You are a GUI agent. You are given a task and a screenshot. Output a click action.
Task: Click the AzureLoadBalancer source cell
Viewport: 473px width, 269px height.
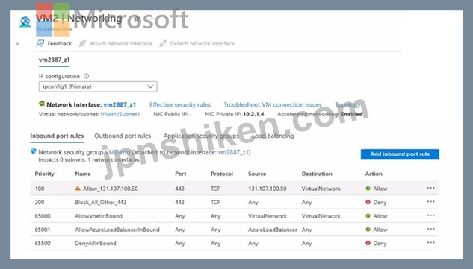(273, 230)
